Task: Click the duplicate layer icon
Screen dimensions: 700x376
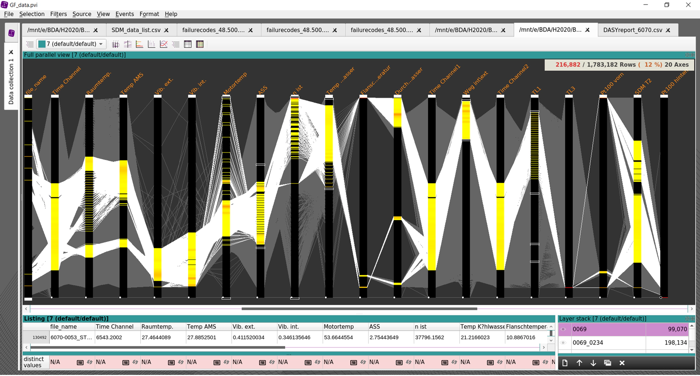Action: (607, 363)
